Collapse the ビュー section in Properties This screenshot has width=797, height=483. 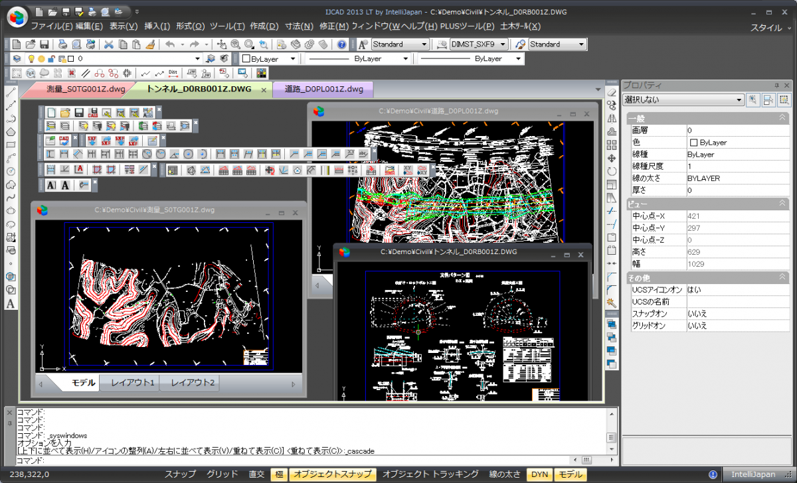pyautogui.click(x=782, y=204)
